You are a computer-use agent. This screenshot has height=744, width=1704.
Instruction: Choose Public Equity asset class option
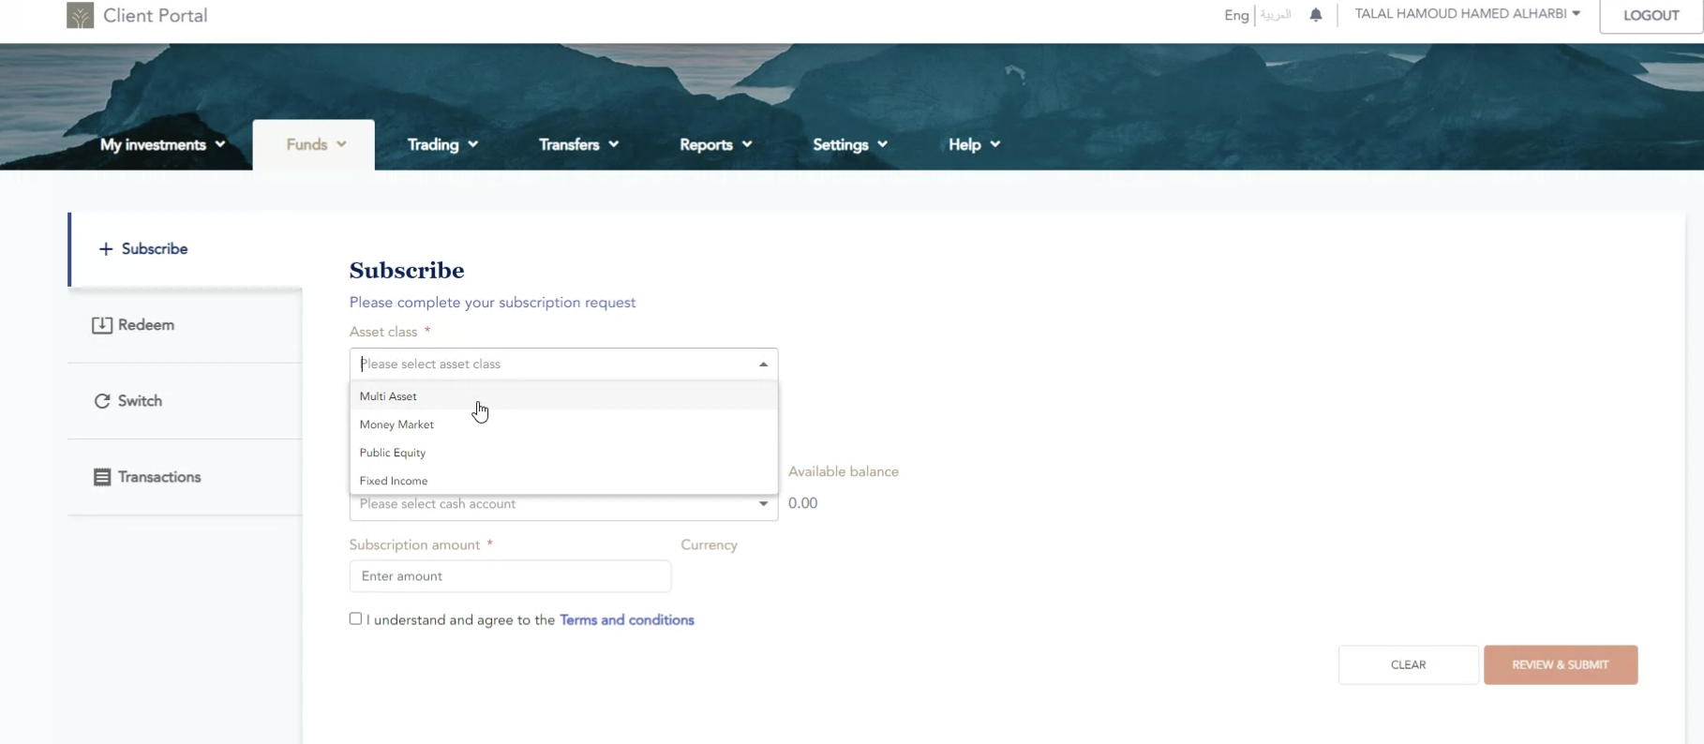pos(393,453)
